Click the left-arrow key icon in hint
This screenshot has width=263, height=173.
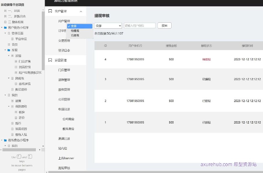coord(19,157)
